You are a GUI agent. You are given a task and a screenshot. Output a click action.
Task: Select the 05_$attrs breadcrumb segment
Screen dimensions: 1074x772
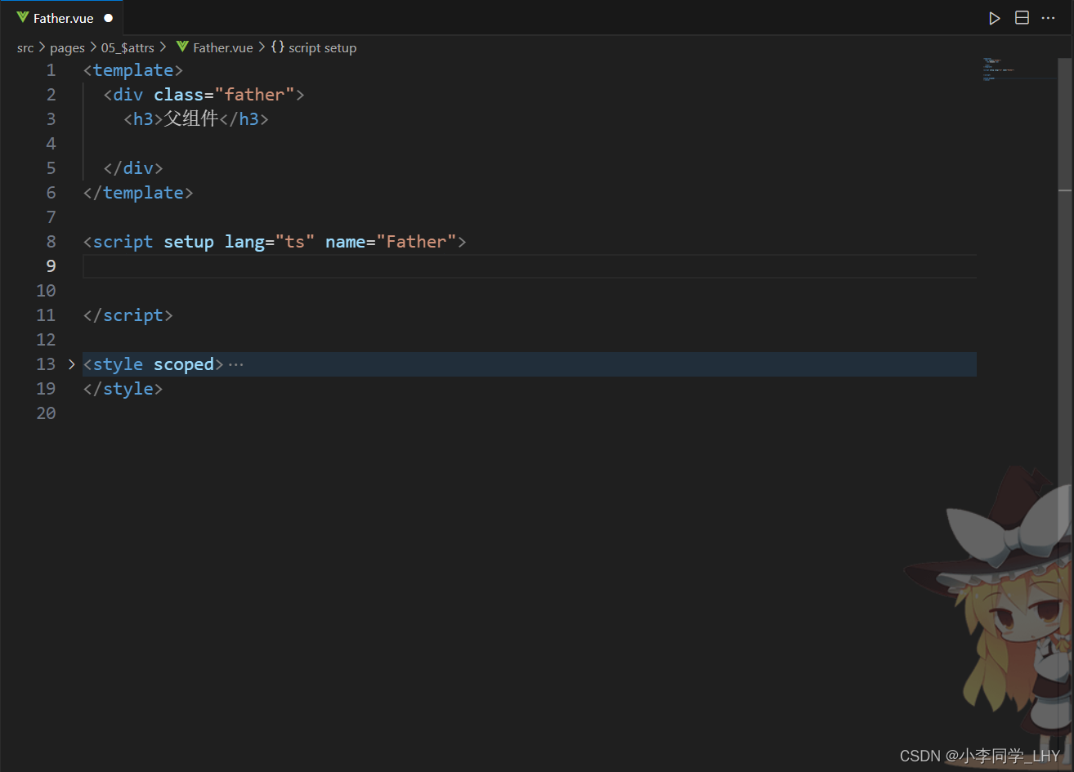pyautogui.click(x=128, y=48)
